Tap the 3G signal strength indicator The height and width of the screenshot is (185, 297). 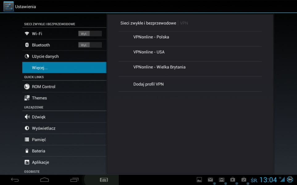282,179
